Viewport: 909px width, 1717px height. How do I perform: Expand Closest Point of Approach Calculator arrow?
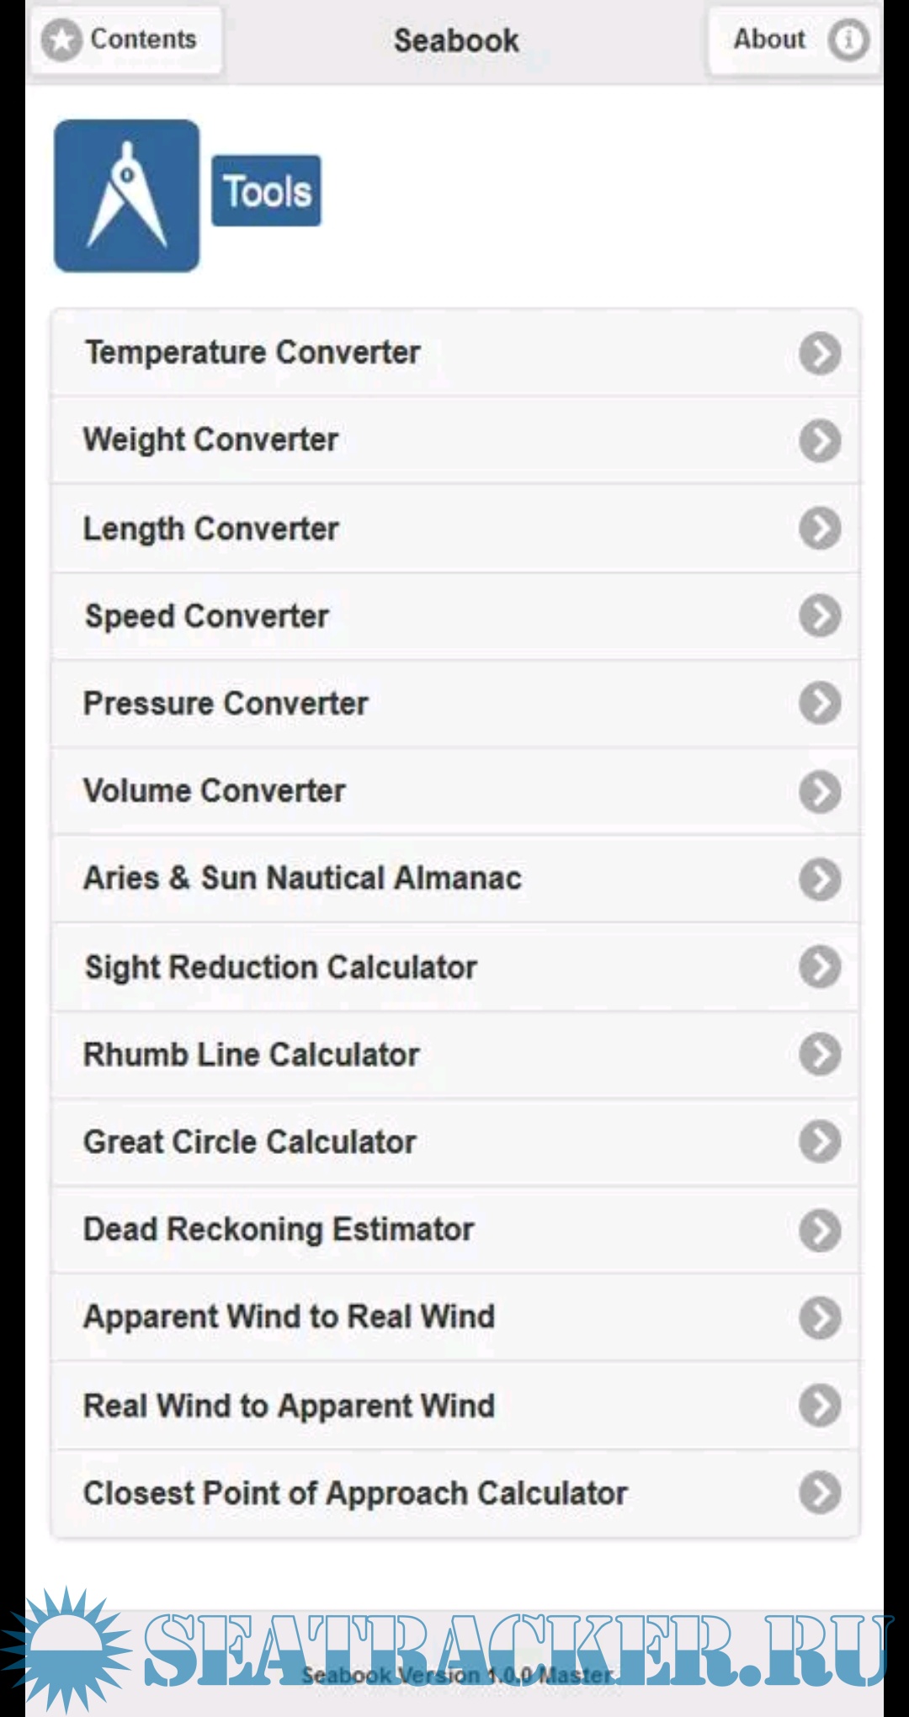tap(820, 1493)
